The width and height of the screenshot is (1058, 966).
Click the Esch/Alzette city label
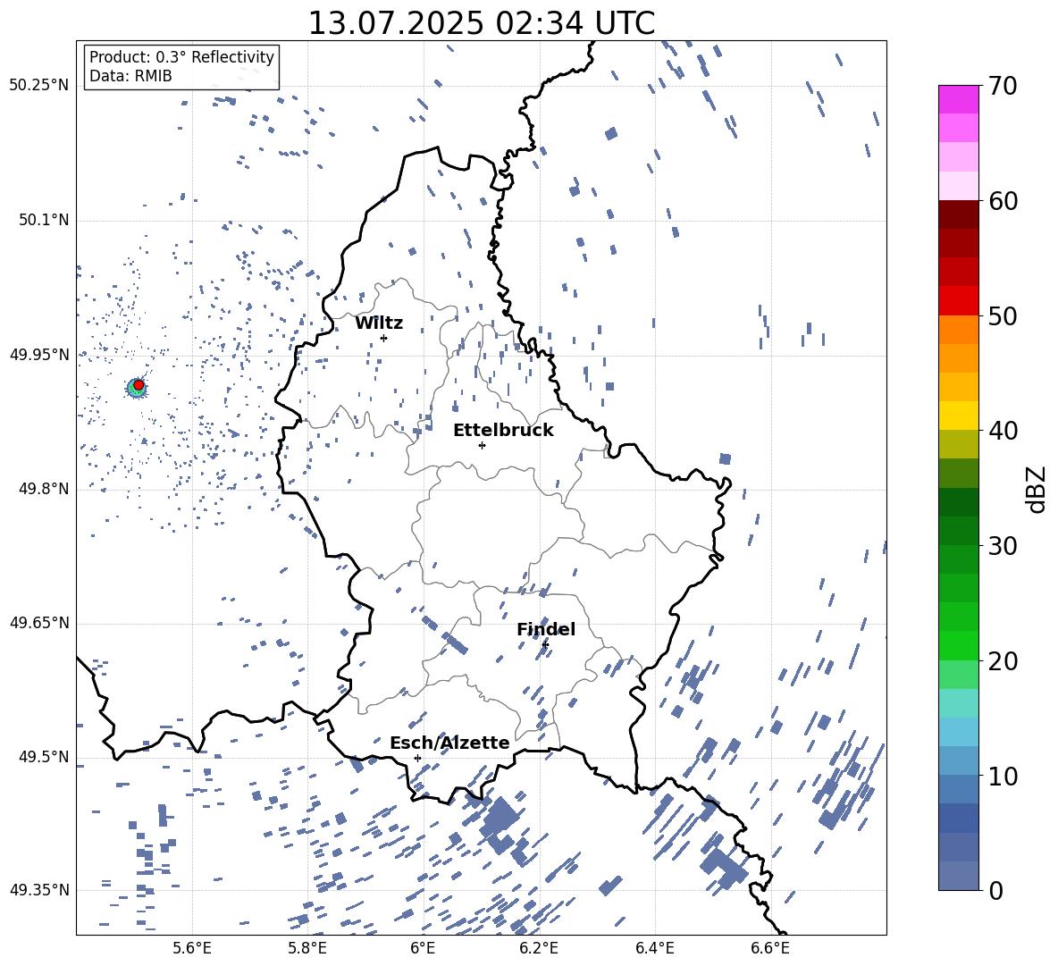tap(449, 743)
